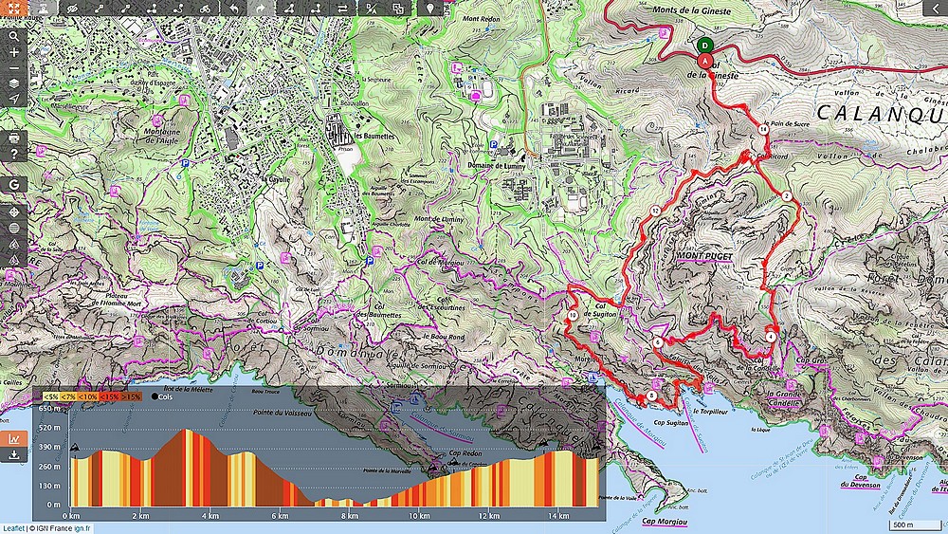Click the Cap Morgiou label
This screenshot has height=534, width=948.
click(x=664, y=522)
